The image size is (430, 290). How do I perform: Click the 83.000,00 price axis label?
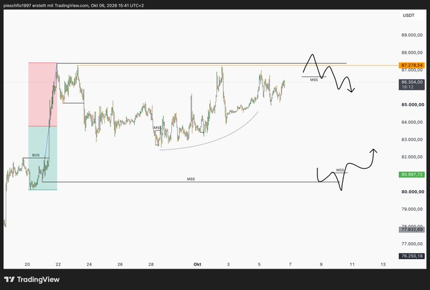click(x=412, y=140)
